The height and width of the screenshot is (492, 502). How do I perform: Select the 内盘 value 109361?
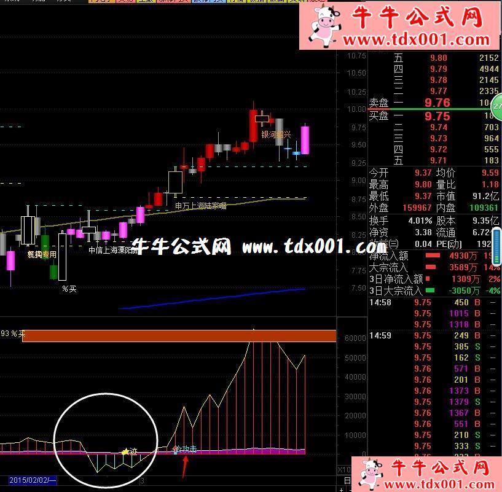pyautogui.click(x=484, y=208)
